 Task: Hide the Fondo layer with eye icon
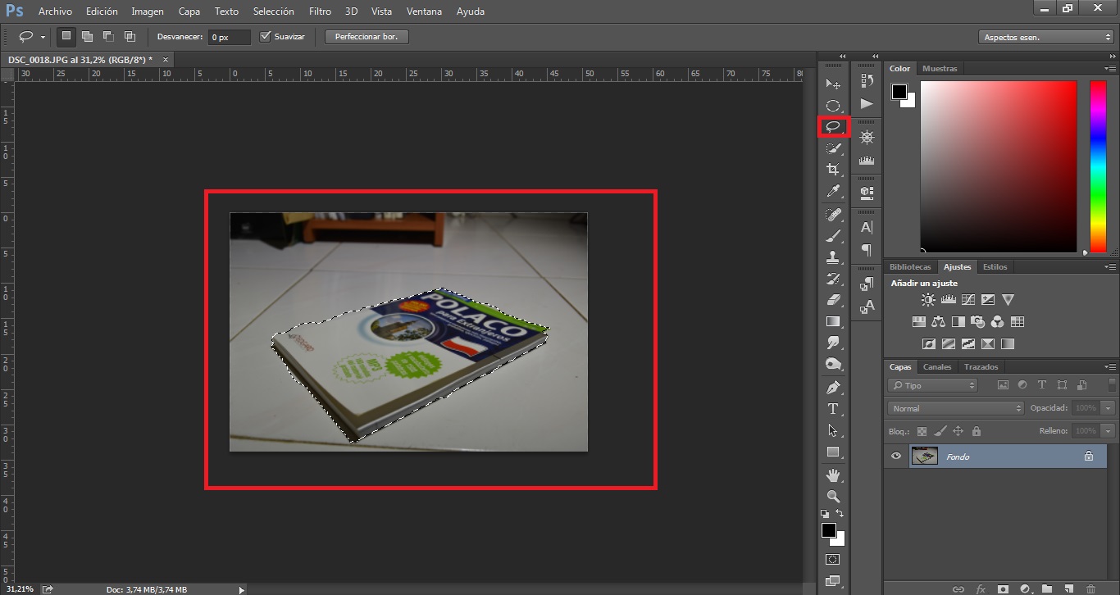(896, 456)
